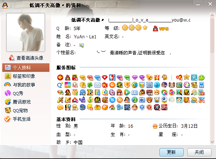Click the 幻 game service icon
The height and width of the screenshot is (159, 216).
point(97,107)
